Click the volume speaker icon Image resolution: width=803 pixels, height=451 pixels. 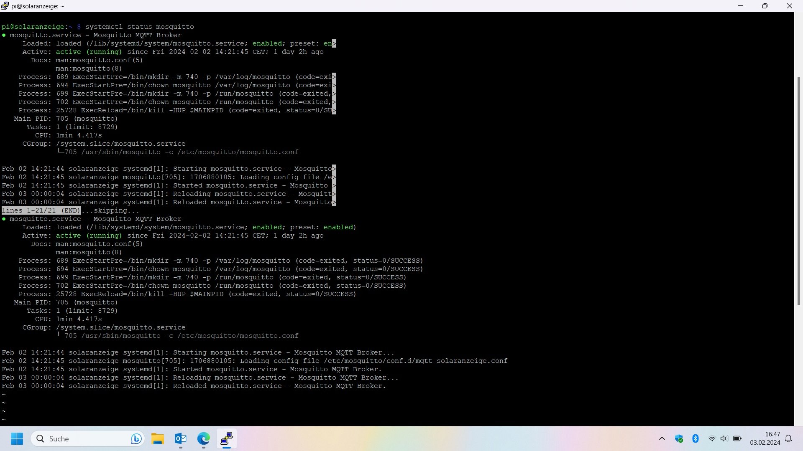click(x=724, y=438)
